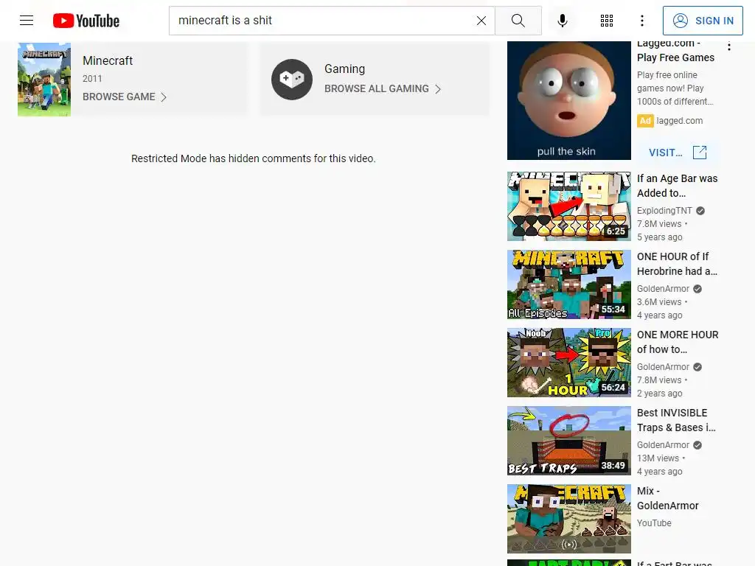Click the external link icon beside VISIT

pos(700,153)
